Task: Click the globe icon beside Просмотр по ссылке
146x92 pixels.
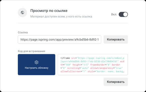Action: click(x=22, y=13)
